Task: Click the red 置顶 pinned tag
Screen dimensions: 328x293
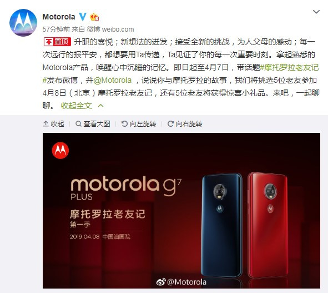Action: (57, 42)
